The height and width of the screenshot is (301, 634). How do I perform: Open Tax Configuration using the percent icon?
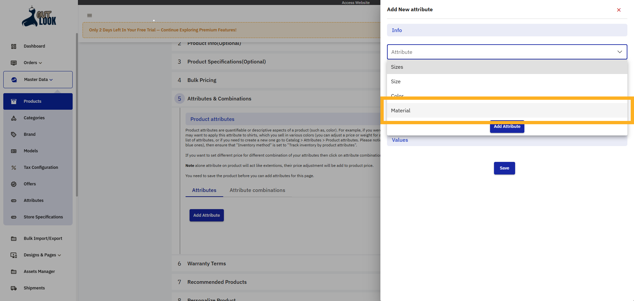[x=14, y=168]
